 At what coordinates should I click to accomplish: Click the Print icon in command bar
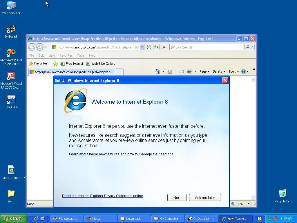pyautogui.click(x=189, y=71)
